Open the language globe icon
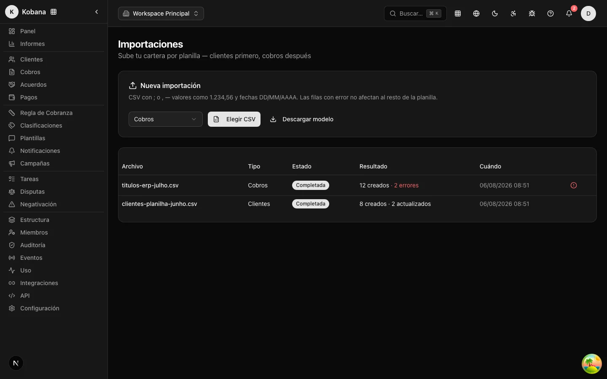This screenshot has height=379, width=607. (x=476, y=13)
